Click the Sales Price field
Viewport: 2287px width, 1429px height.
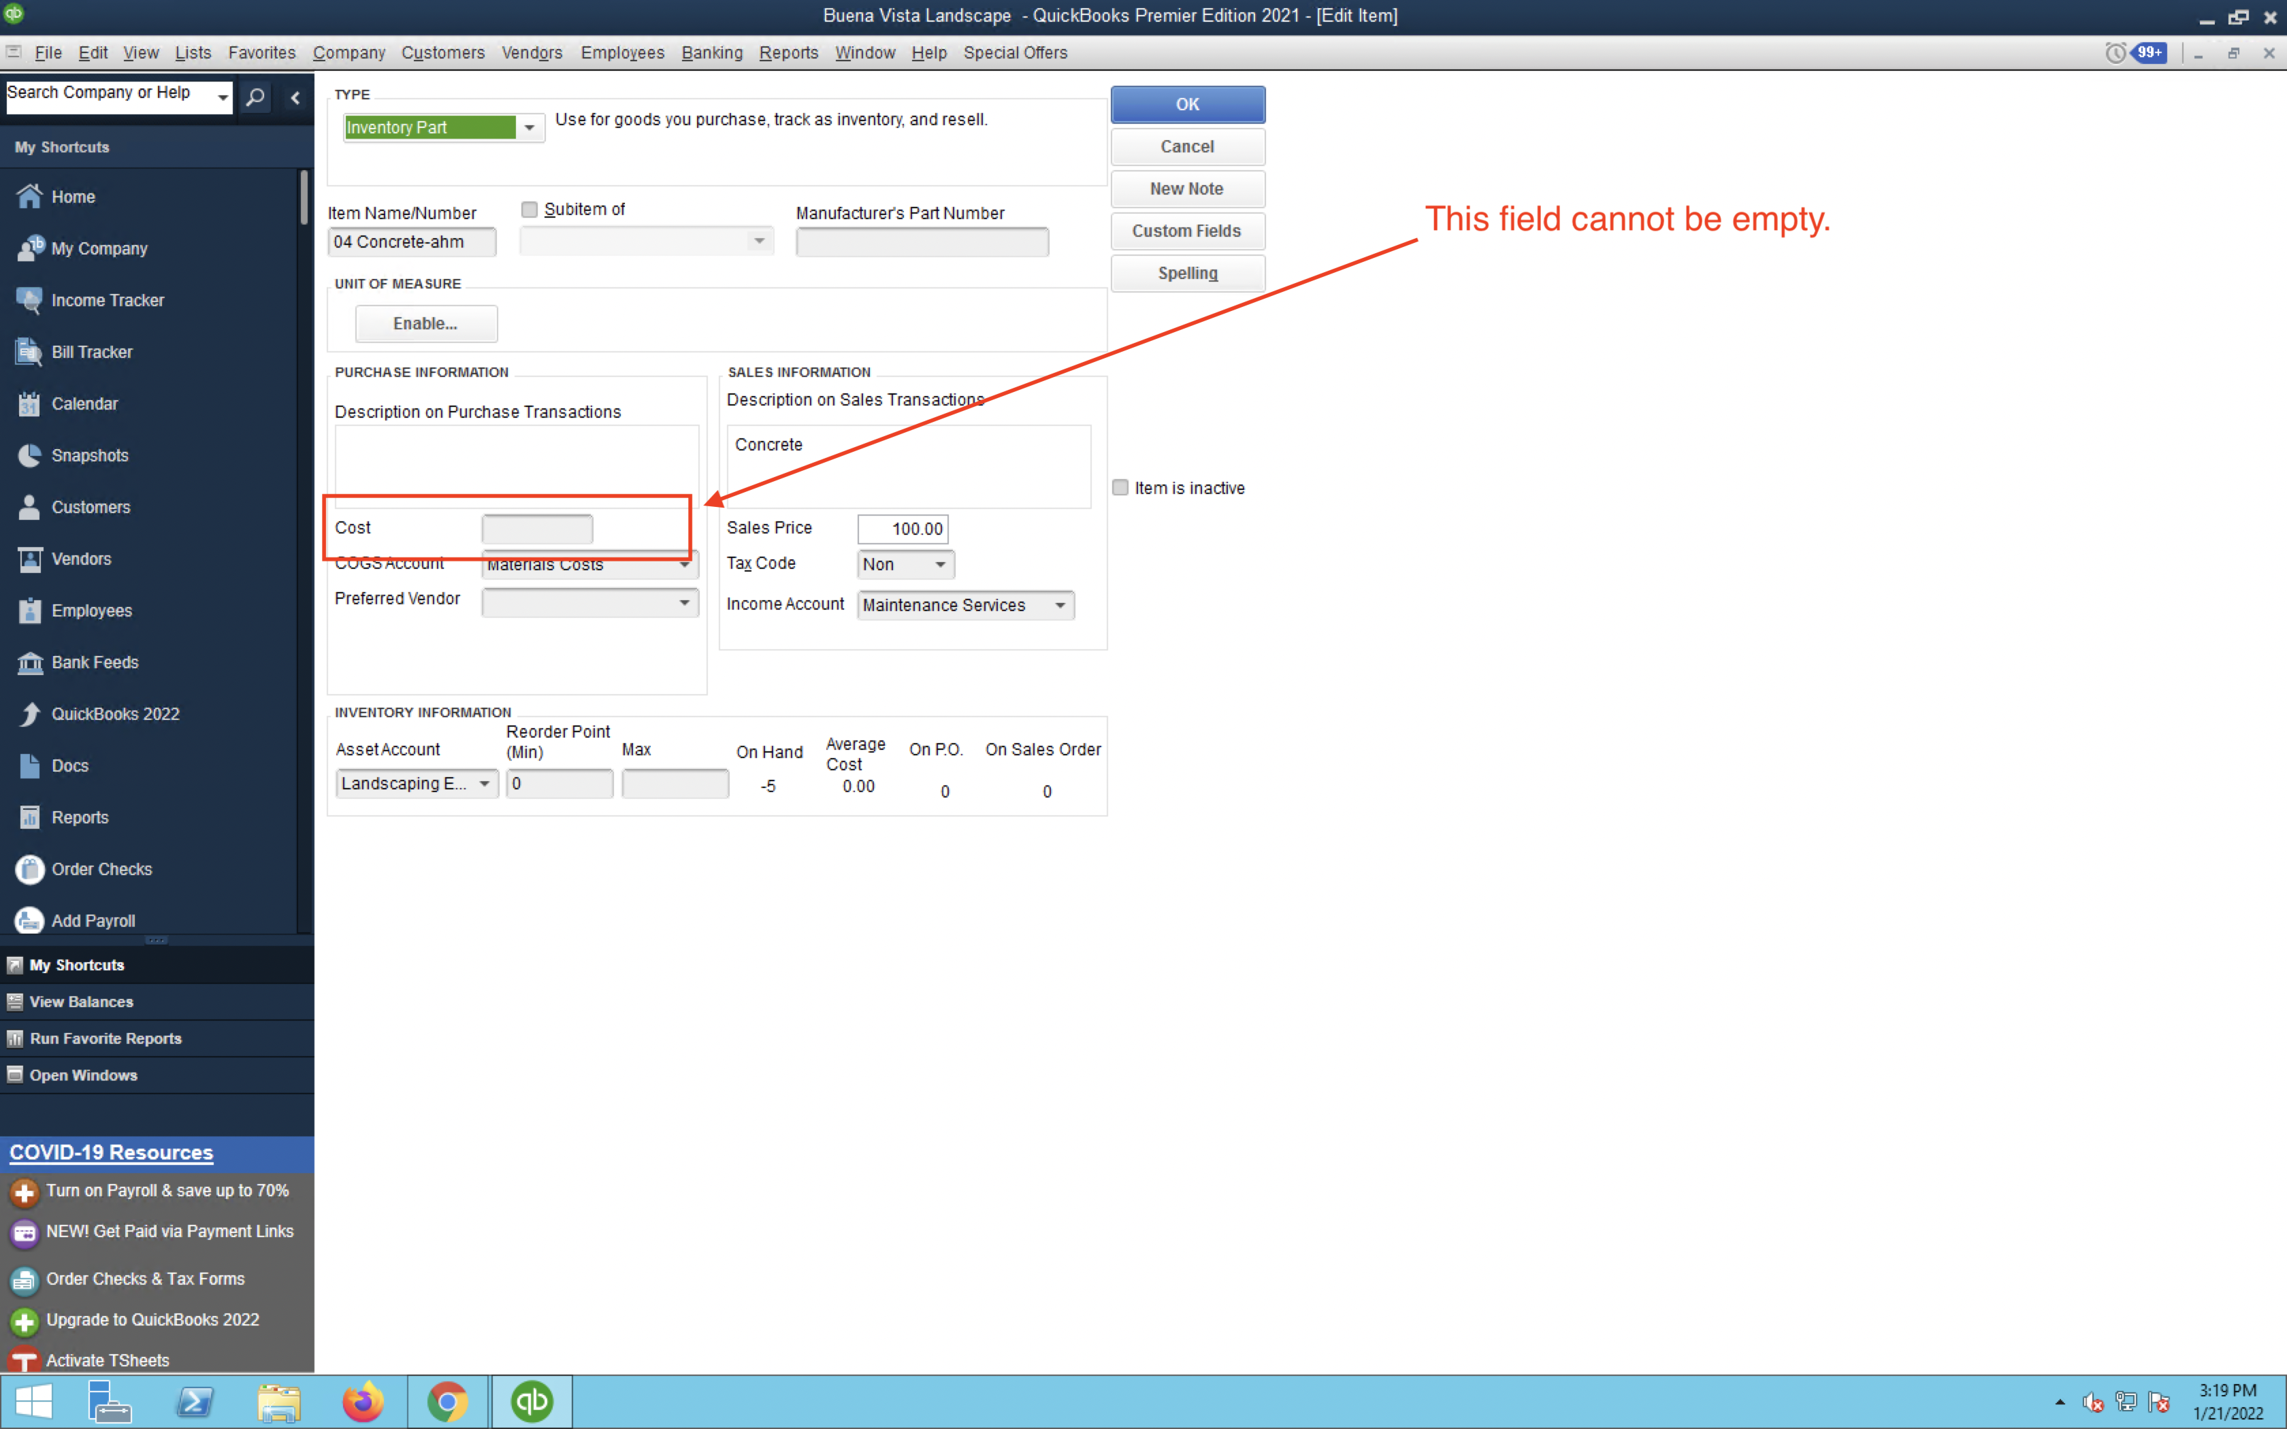click(x=903, y=528)
